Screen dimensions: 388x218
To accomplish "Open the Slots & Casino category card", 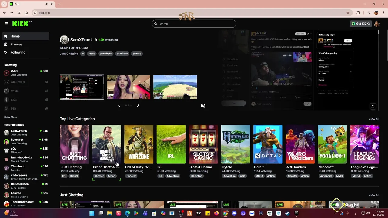I will [203, 144].
